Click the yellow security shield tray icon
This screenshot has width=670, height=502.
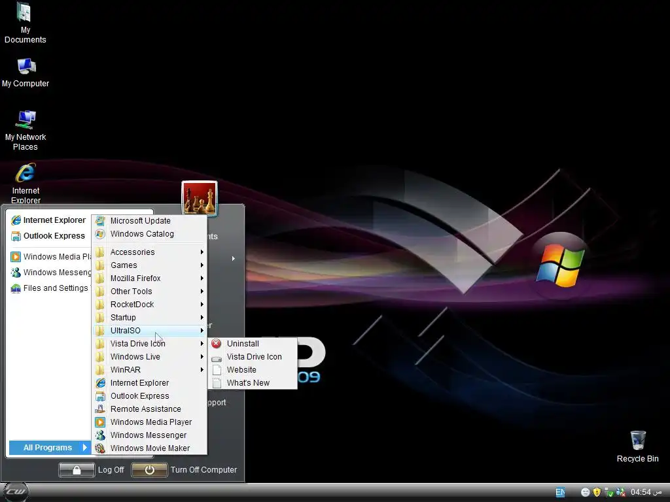(597, 492)
